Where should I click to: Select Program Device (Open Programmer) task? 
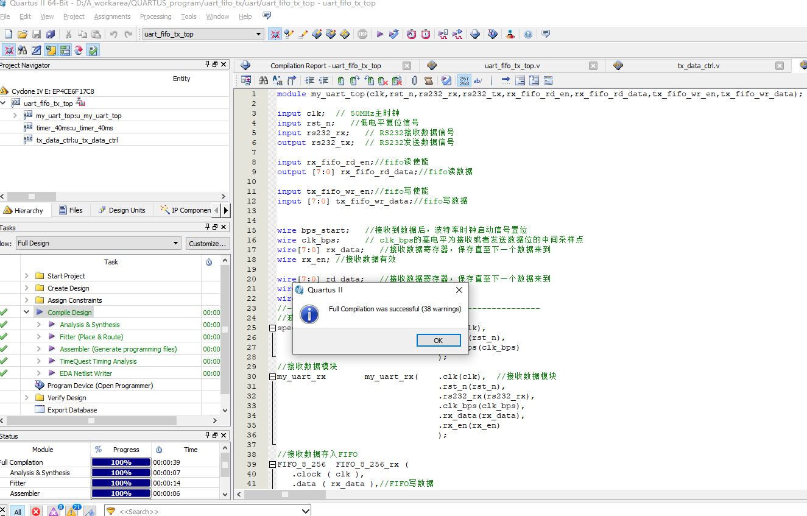(100, 386)
